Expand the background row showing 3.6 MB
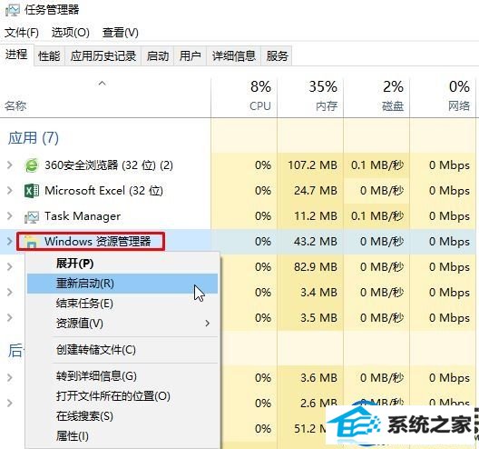The image size is (479, 449). pyautogui.click(x=10, y=378)
